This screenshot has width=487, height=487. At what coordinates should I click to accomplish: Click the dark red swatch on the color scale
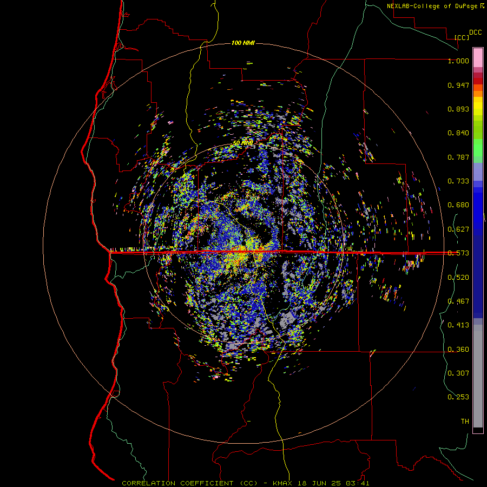coord(478,81)
